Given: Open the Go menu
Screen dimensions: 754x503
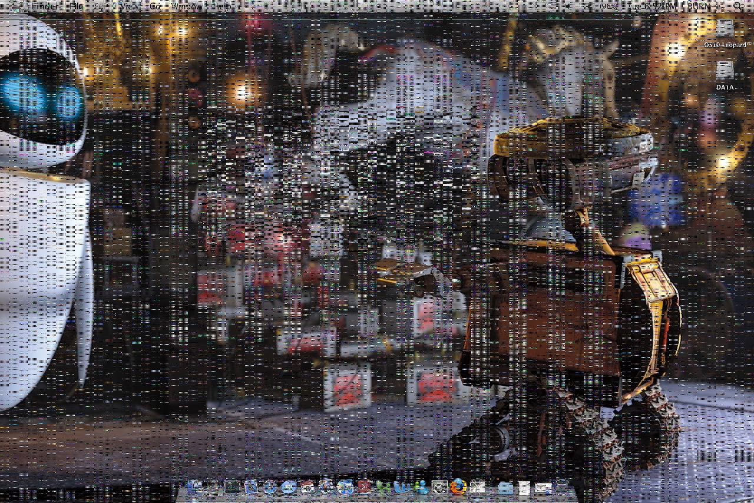Looking at the screenshot, I should [x=155, y=6].
